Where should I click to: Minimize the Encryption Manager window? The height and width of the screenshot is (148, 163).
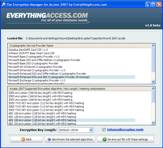point(148,4)
